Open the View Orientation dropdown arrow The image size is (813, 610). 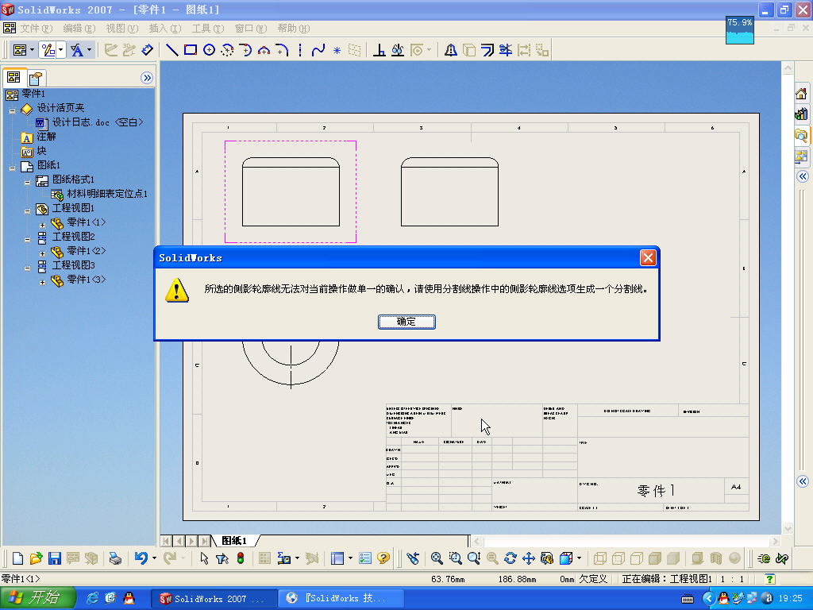click(579, 558)
